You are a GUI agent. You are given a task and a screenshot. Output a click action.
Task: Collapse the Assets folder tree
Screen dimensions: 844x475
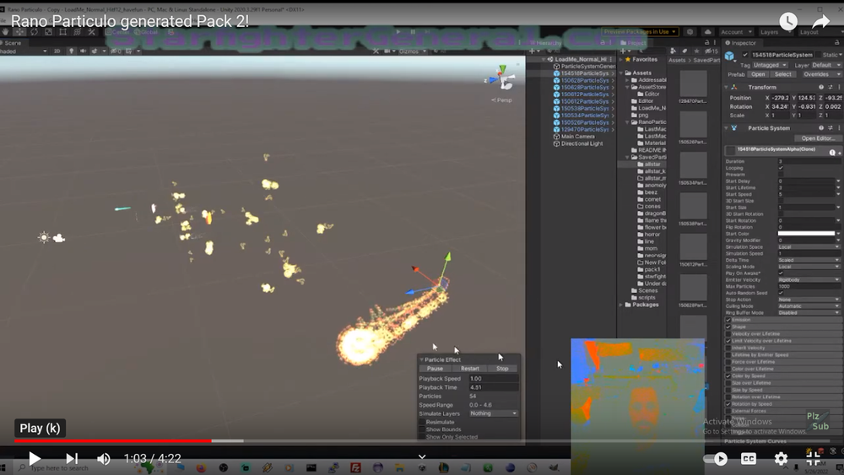tap(622, 73)
